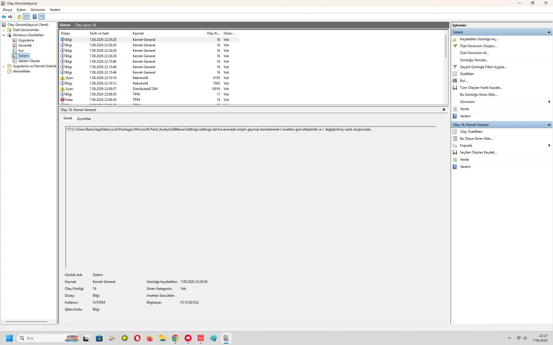This screenshot has width=553, height=345.
Task: Click 'Seçilen Olayları Kaydet...'
Action: point(478,152)
